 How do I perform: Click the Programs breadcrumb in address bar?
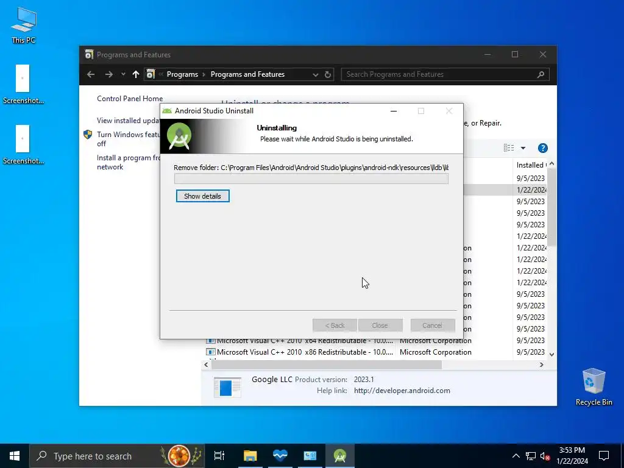pyautogui.click(x=182, y=74)
